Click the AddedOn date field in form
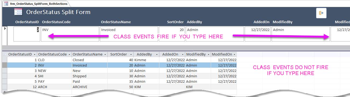350x97 pixels. 258,34
